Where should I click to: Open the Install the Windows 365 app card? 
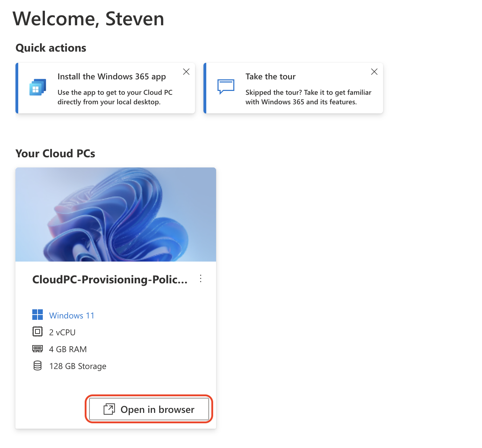(105, 88)
